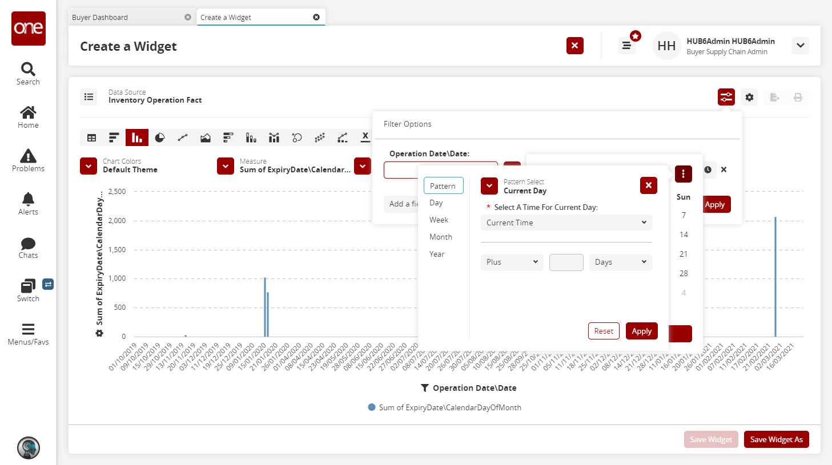Viewport: 832px width, 465px height.
Task: Select the stacked column chart icon
Action: click(251, 138)
